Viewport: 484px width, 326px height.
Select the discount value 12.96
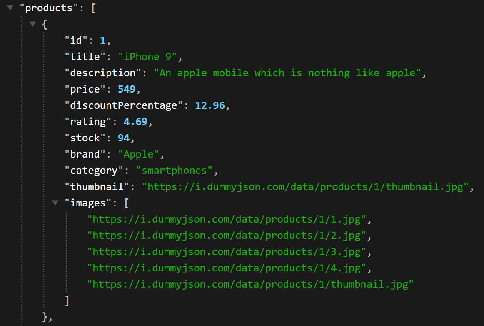pyautogui.click(x=210, y=105)
